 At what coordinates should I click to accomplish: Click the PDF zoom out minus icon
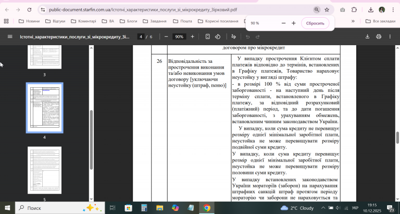point(166,36)
